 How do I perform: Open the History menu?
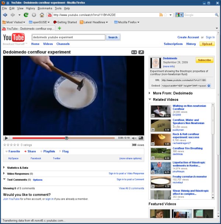(x=30, y=8)
